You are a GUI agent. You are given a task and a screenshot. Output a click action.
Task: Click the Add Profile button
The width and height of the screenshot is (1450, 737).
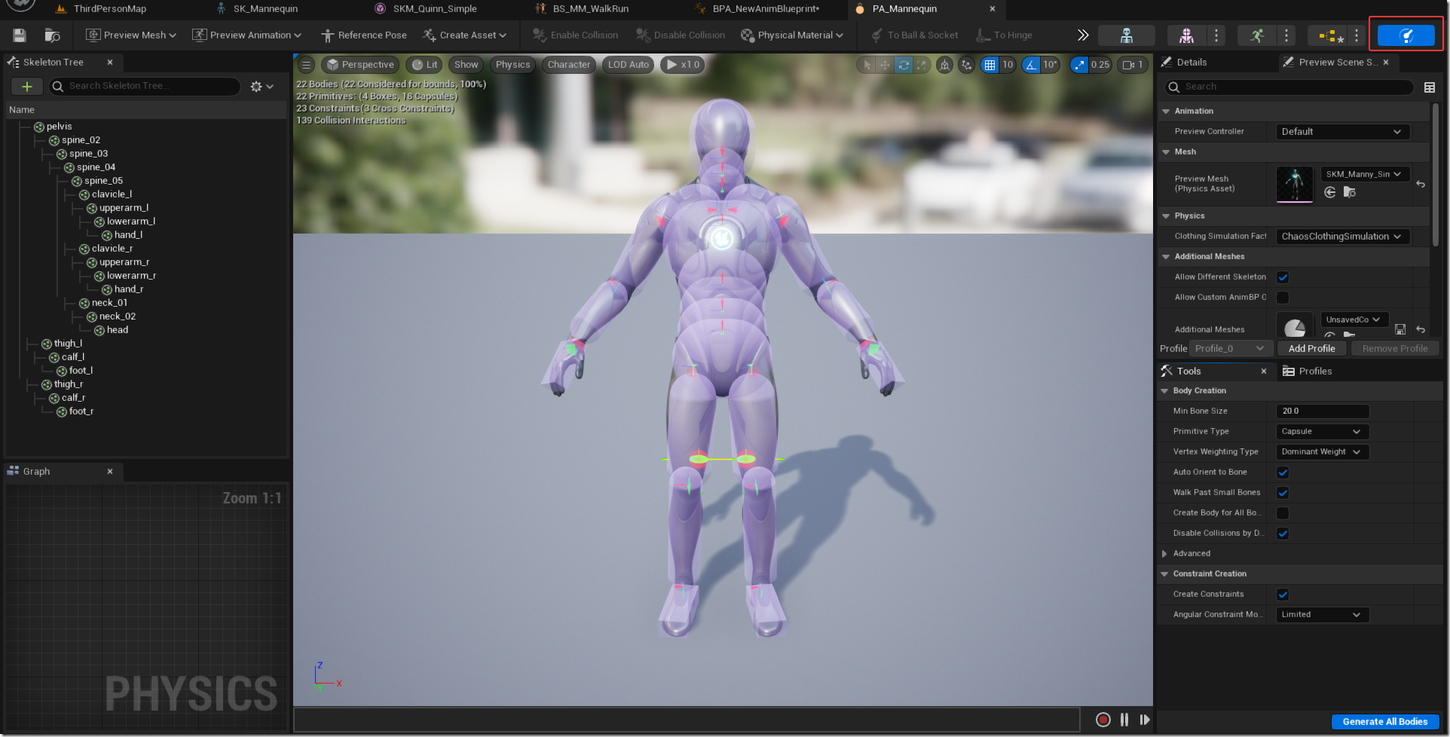[x=1311, y=349]
